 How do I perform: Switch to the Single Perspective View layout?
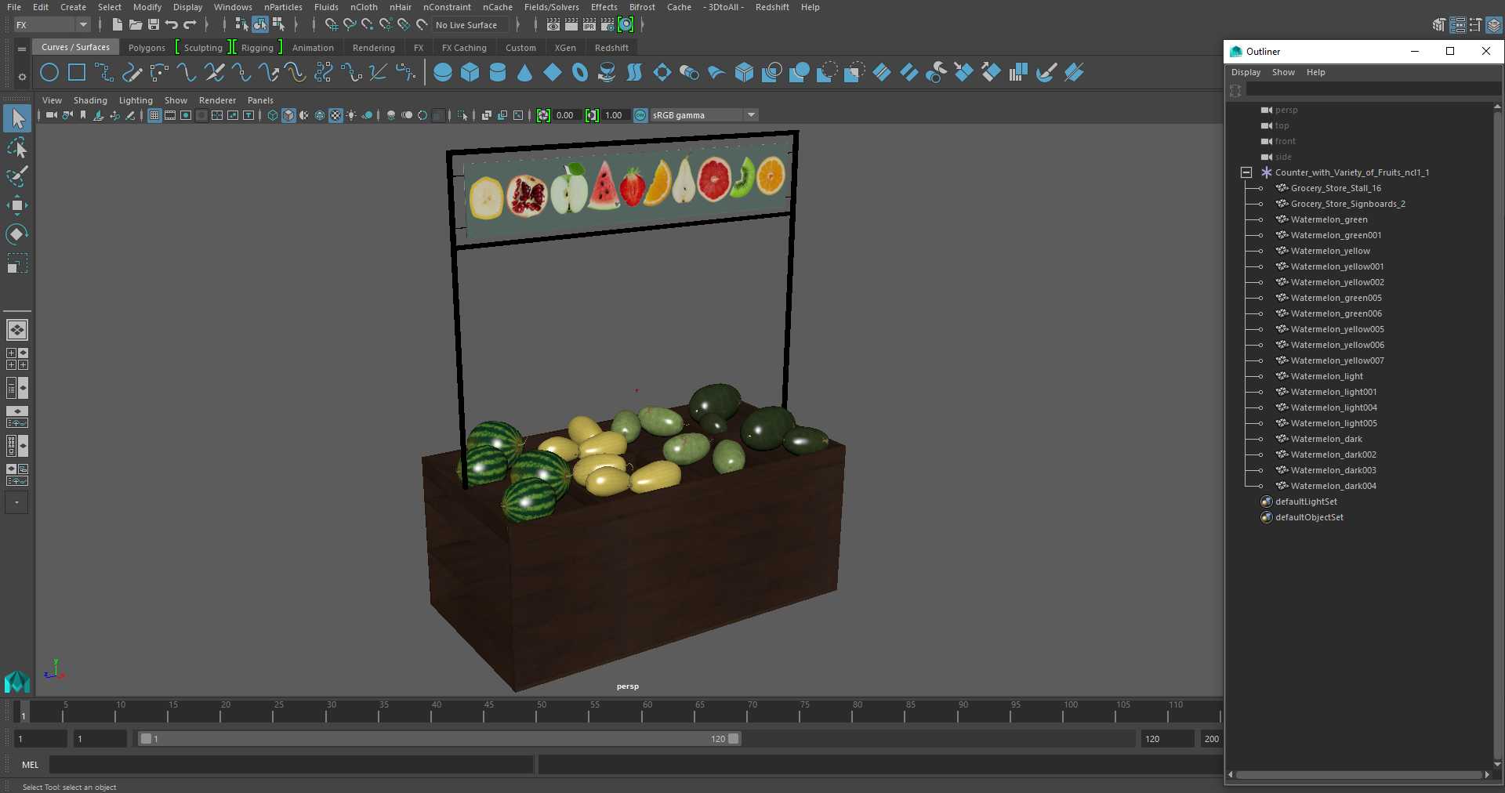[17, 330]
